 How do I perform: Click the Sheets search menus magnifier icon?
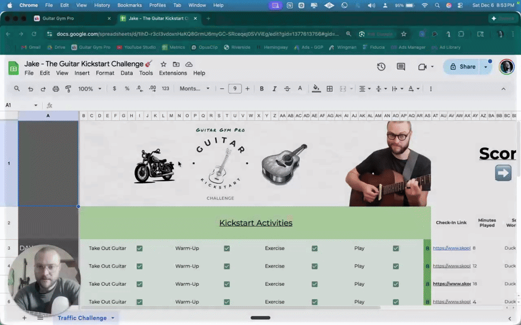pyautogui.click(x=17, y=88)
